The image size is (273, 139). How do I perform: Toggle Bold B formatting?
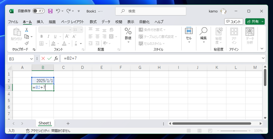[x=41, y=36]
